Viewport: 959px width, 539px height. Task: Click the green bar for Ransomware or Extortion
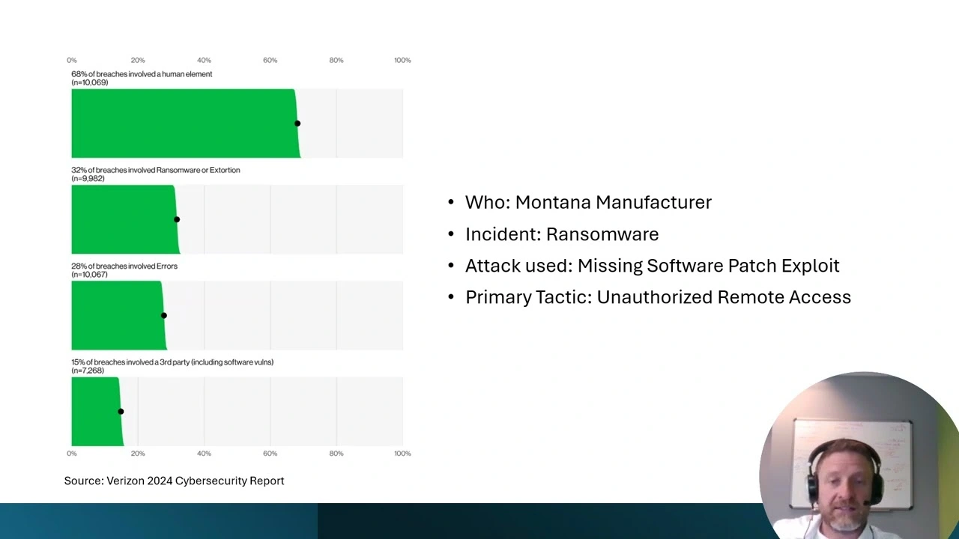click(x=125, y=219)
